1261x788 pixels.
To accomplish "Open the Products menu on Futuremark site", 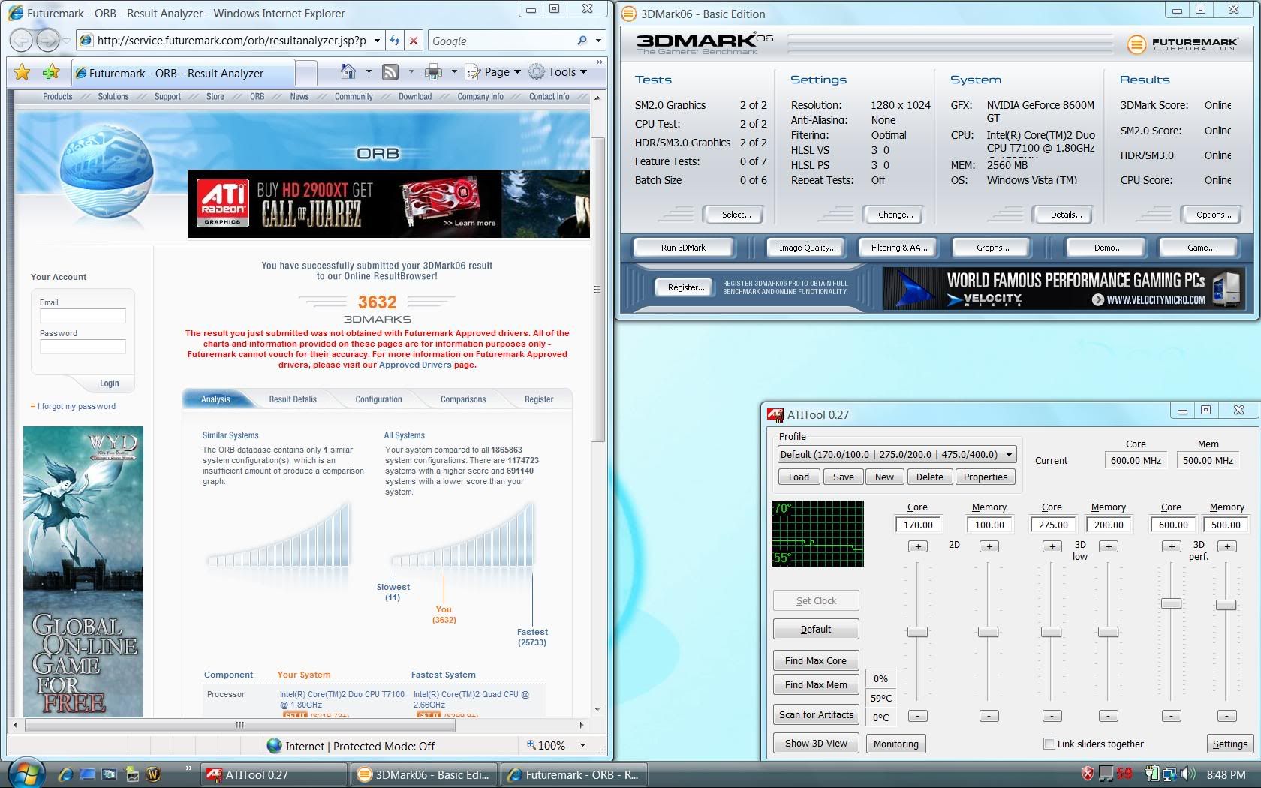I will [x=57, y=96].
